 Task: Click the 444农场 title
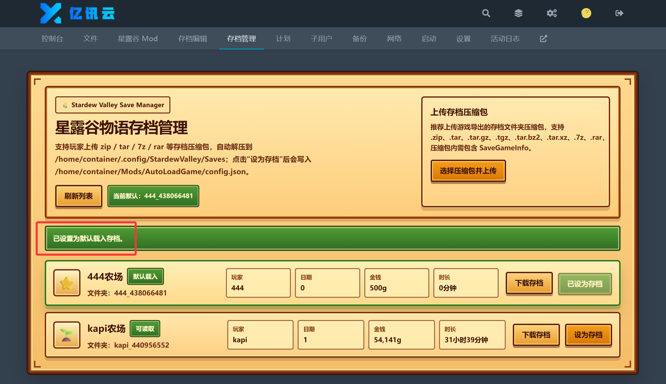pyautogui.click(x=105, y=277)
